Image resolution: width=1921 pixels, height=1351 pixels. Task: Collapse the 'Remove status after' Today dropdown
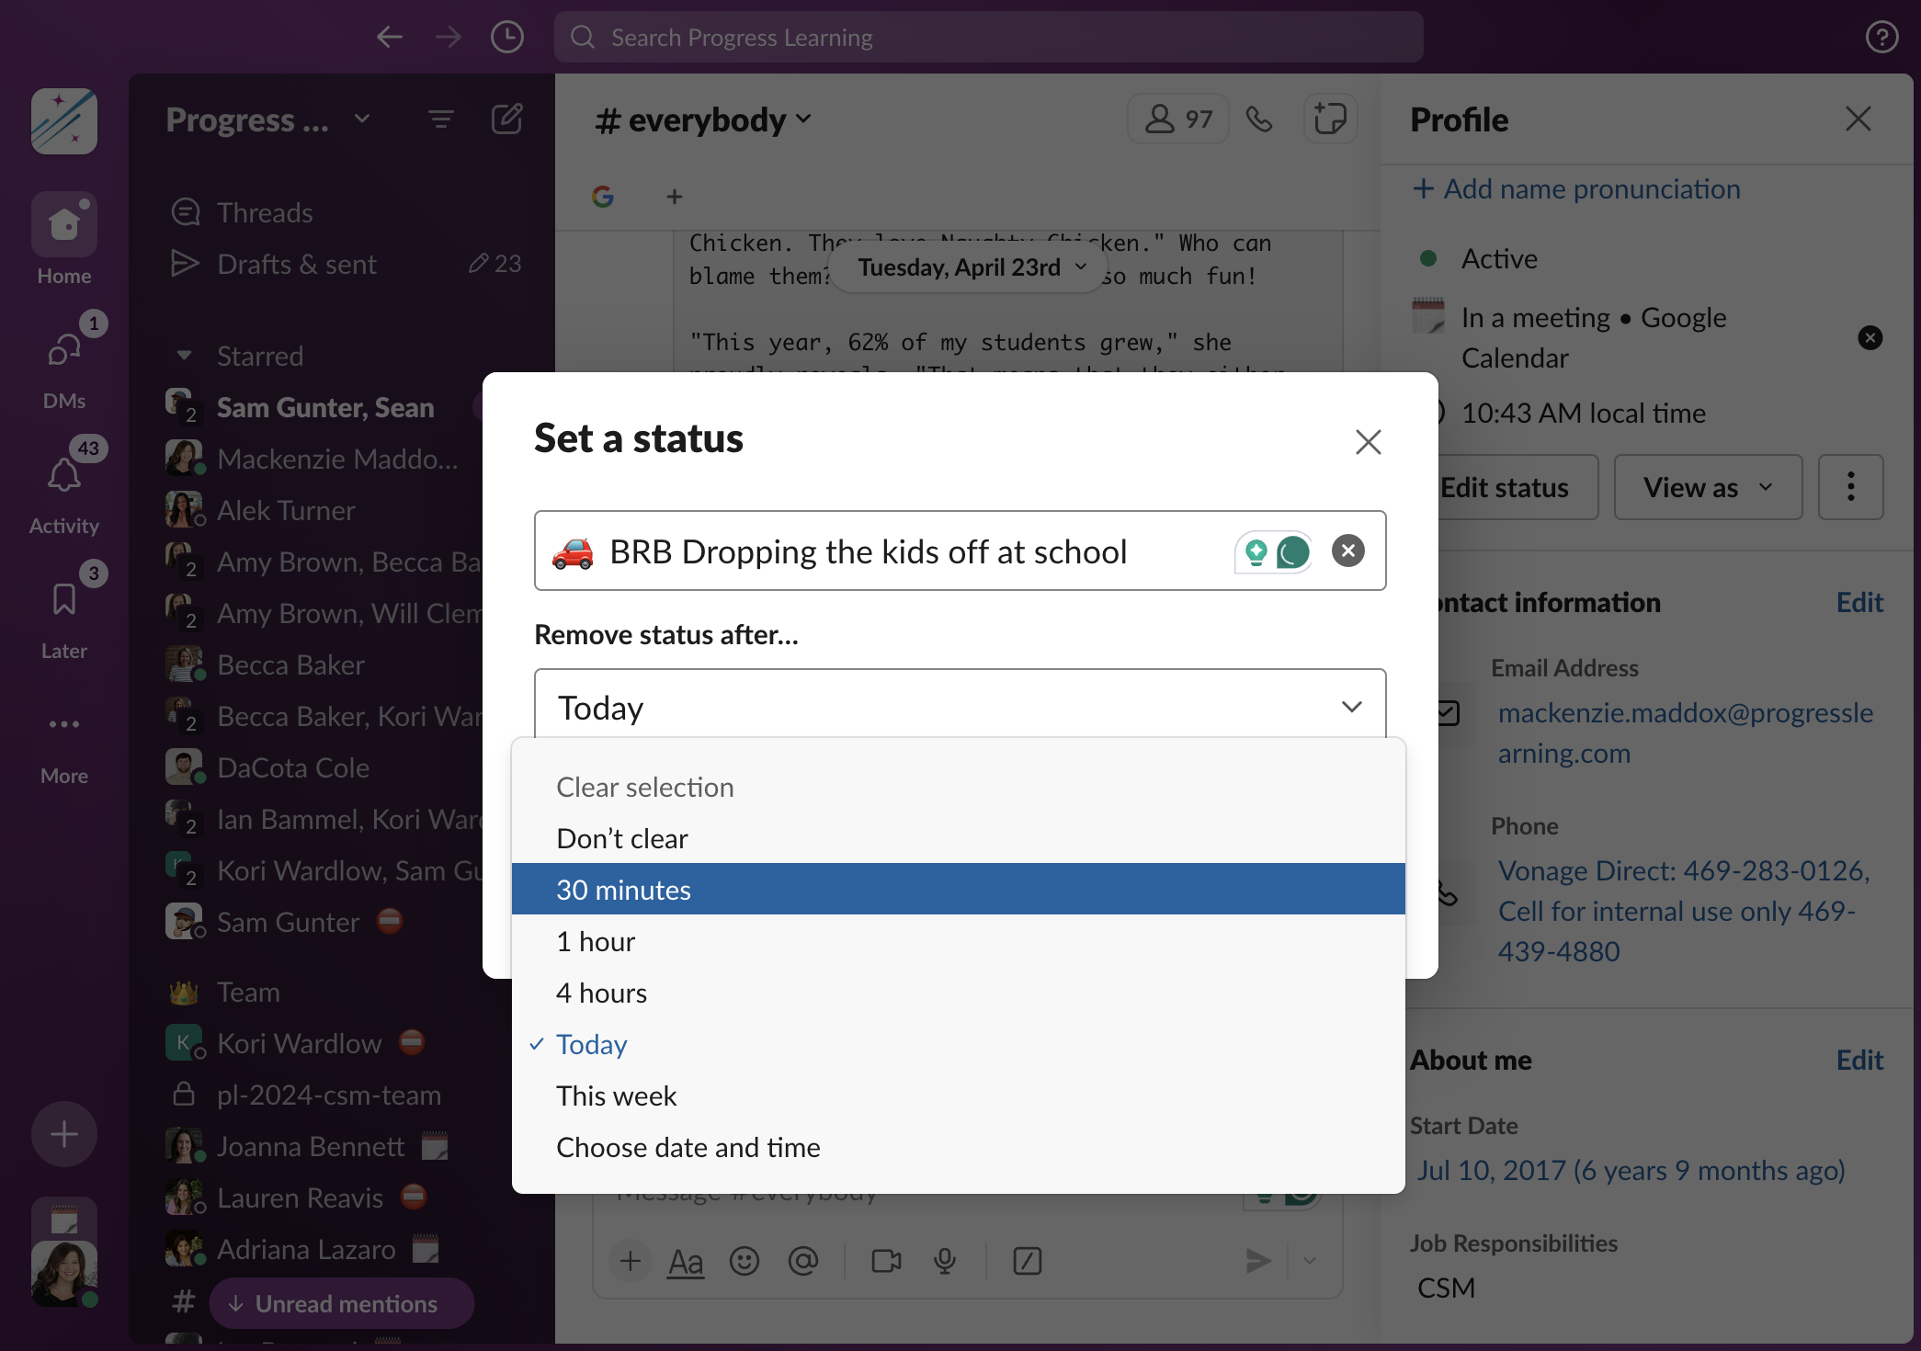point(960,706)
